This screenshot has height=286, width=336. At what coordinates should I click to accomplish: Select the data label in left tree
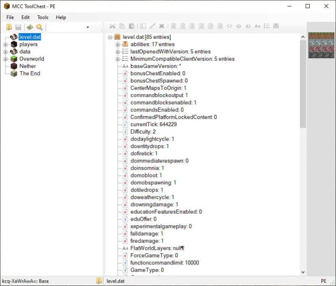[24, 52]
